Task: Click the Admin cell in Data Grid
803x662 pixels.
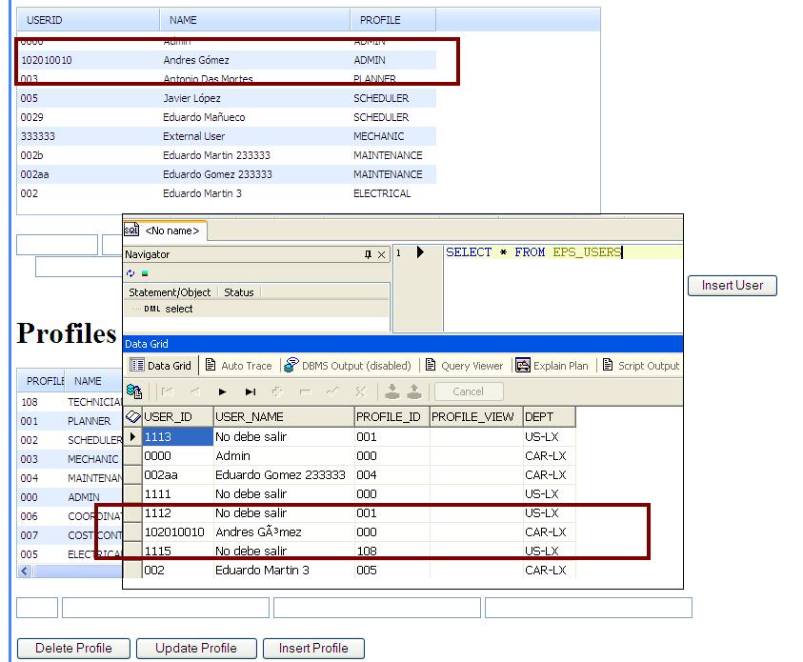Action: coord(284,455)
